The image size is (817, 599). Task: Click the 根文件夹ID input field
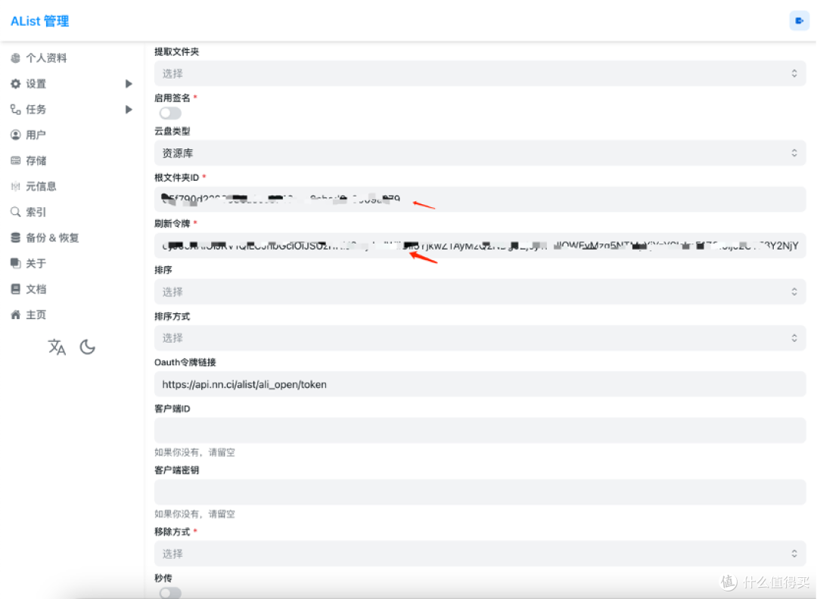(480, 199)
